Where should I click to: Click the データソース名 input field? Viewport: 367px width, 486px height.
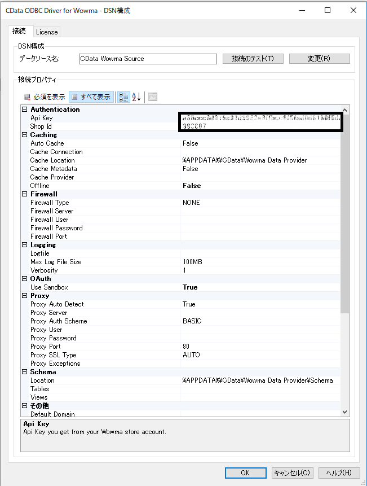[x=148, y=59]
